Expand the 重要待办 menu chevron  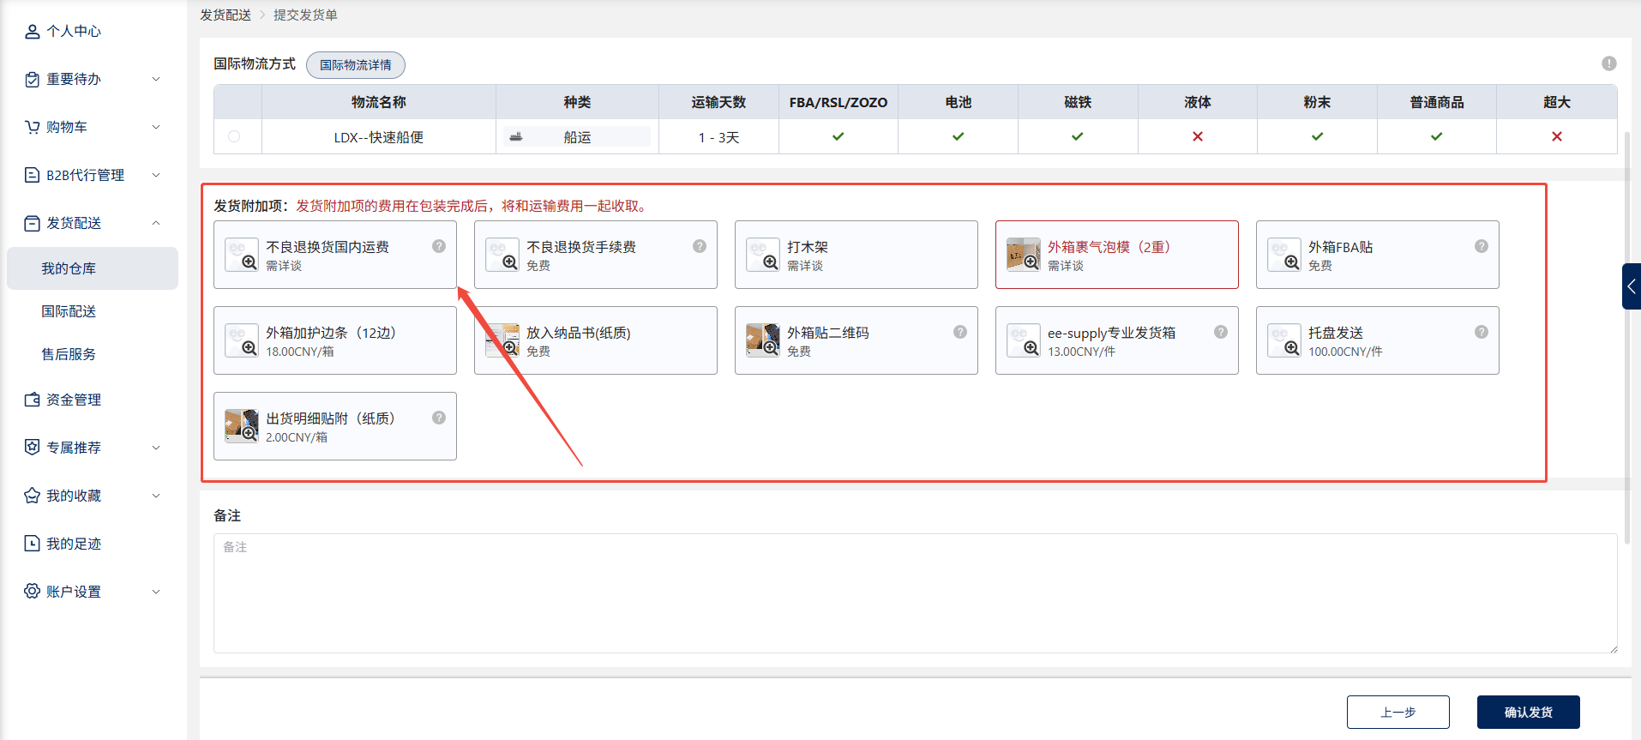click(156, 79)
